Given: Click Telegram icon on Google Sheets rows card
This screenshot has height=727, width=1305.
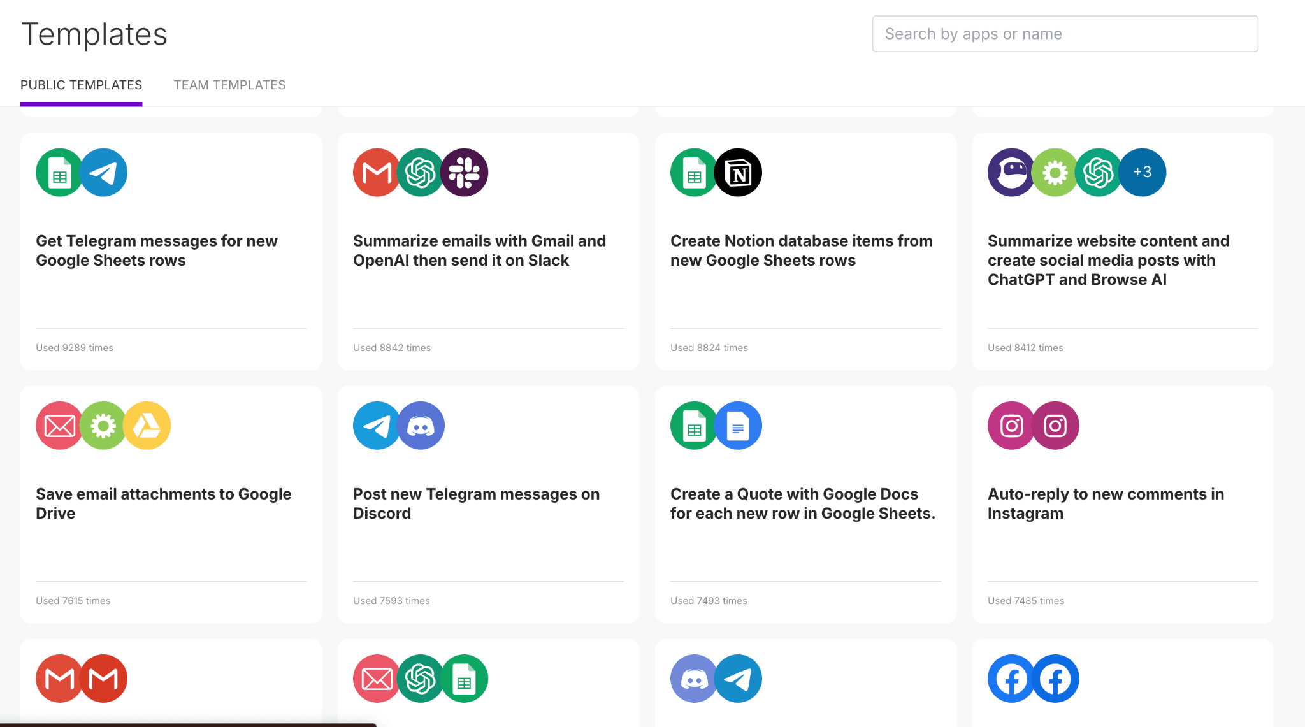Looking at the screenshot, I should coord(104,173).
